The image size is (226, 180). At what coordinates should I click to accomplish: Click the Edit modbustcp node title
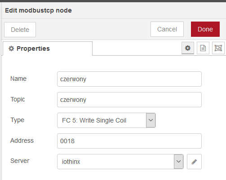[x=38, y=10]
